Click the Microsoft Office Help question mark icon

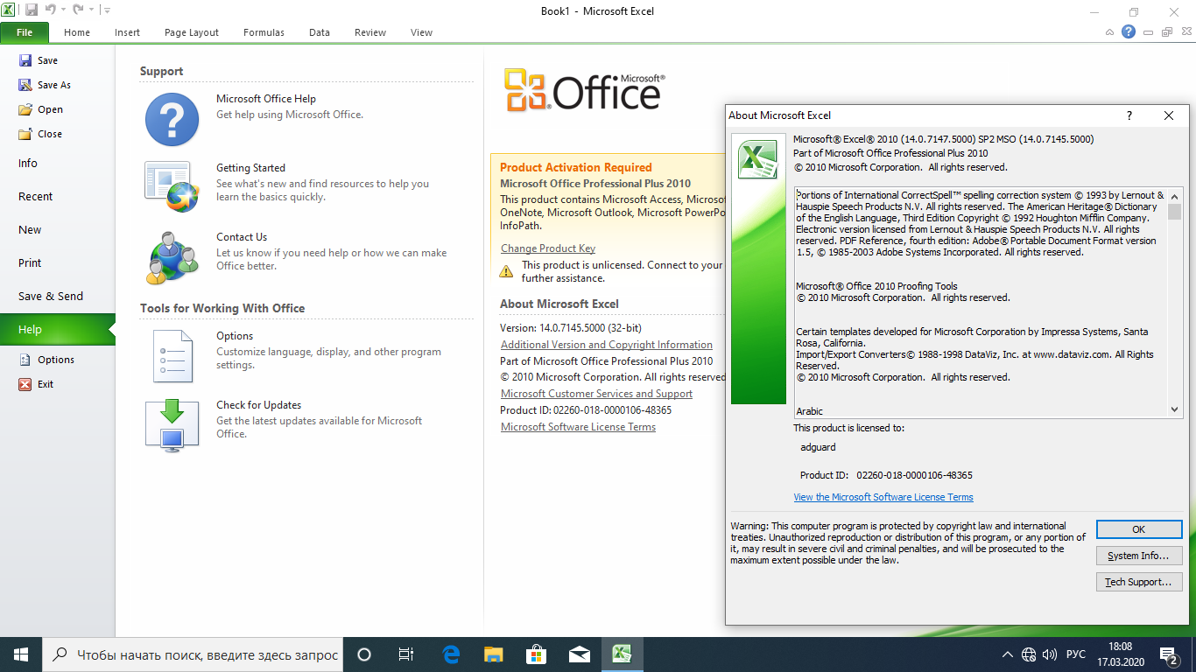[x=172, y=119]
